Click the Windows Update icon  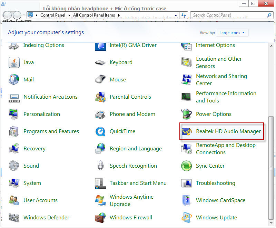[x=187, y=218]
